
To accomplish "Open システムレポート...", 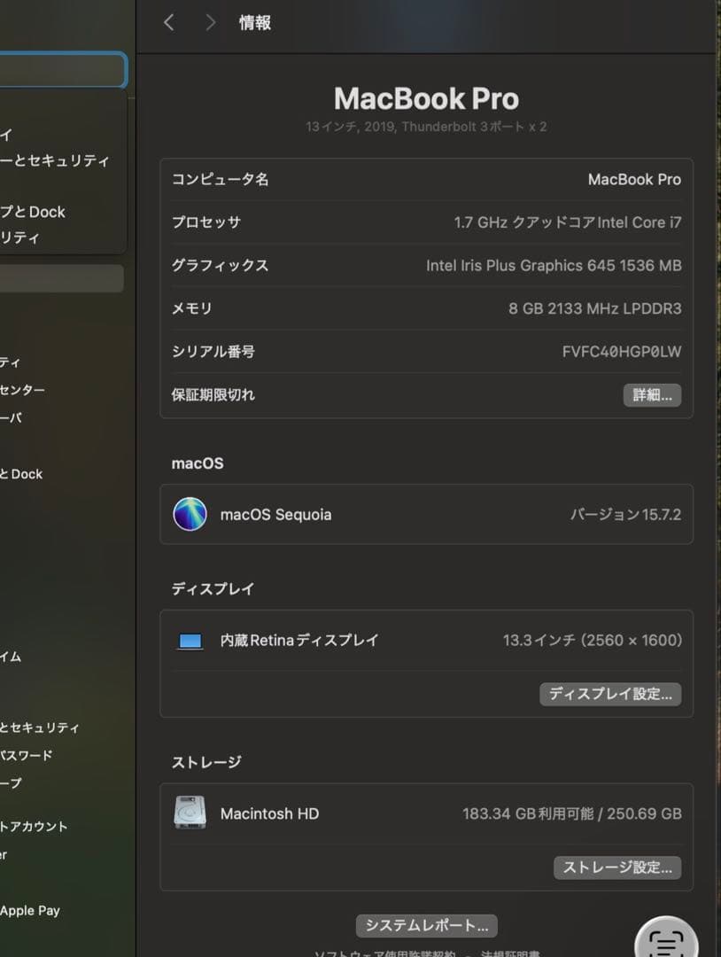I will coord(426,925).
